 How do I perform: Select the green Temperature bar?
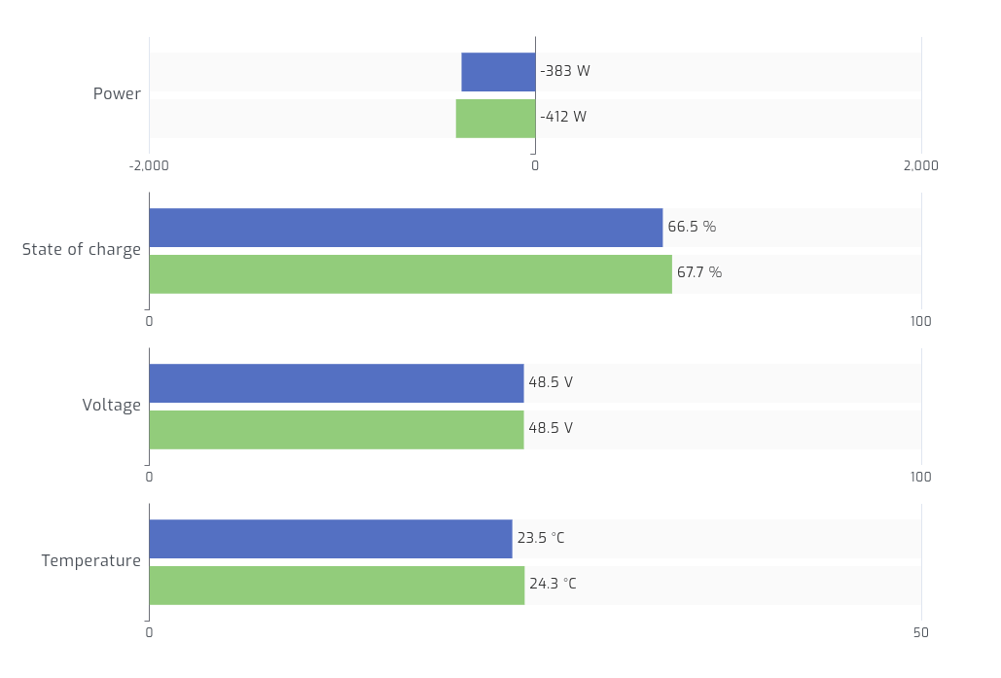[337, 586]
